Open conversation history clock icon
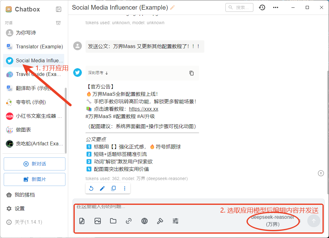Image resolution: width=329 pixels, height=238 pixels. pyautogui.click(x=262, y=7)
